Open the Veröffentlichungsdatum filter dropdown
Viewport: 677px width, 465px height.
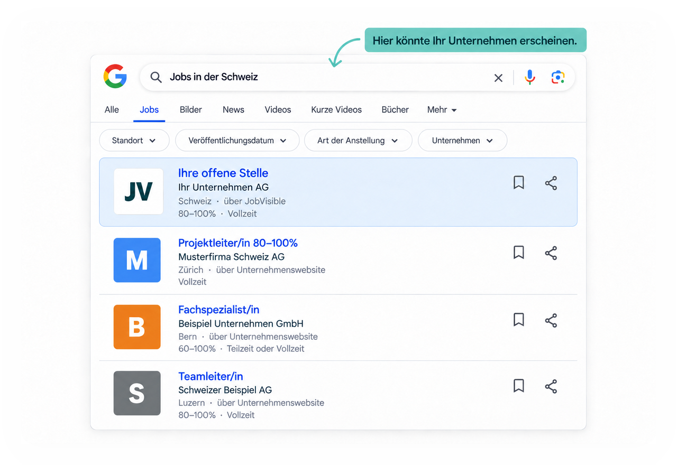coord(237,141)
